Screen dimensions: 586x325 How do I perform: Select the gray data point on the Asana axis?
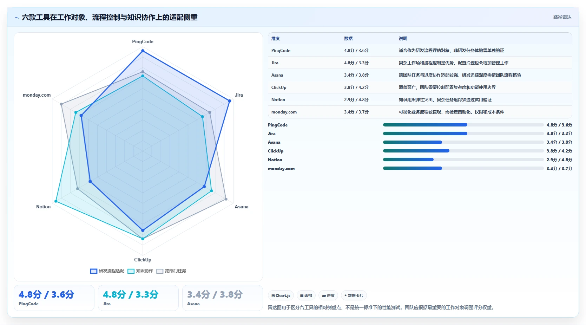pos(226,199)
